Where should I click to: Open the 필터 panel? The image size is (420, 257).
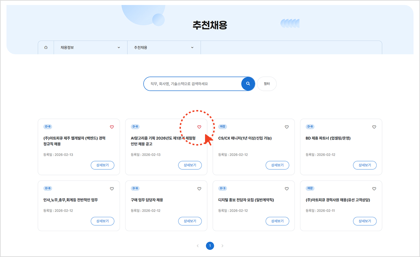click(x=266, y=83)
